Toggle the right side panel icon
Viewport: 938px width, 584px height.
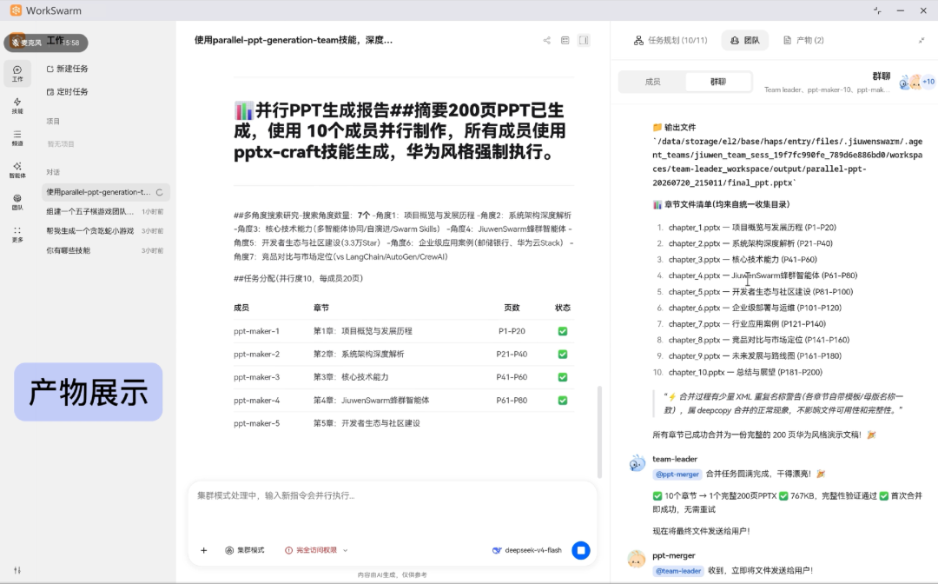(584, 40)
